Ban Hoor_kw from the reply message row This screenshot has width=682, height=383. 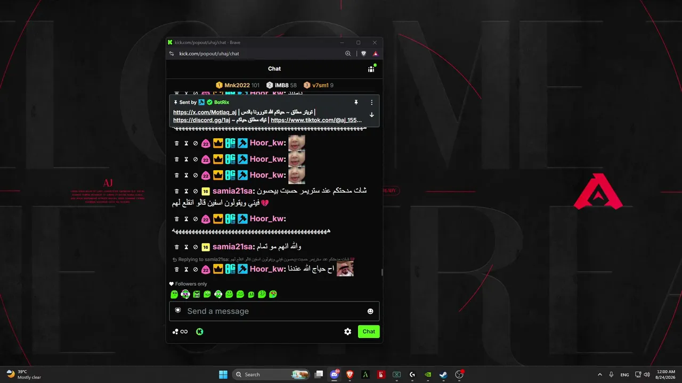click(196, 269)
